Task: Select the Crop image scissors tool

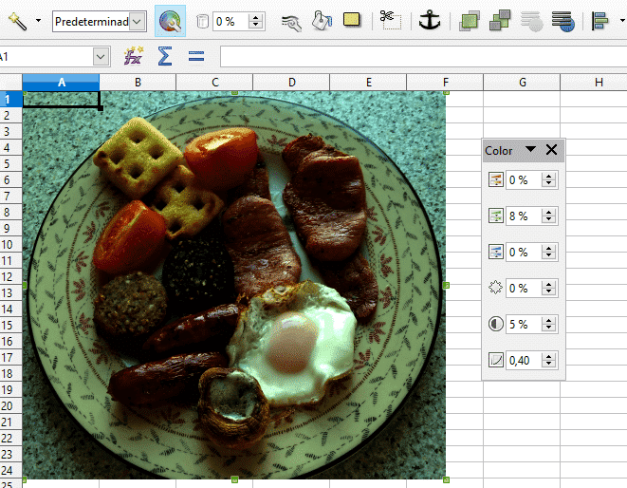Action: tap(391, 20)
